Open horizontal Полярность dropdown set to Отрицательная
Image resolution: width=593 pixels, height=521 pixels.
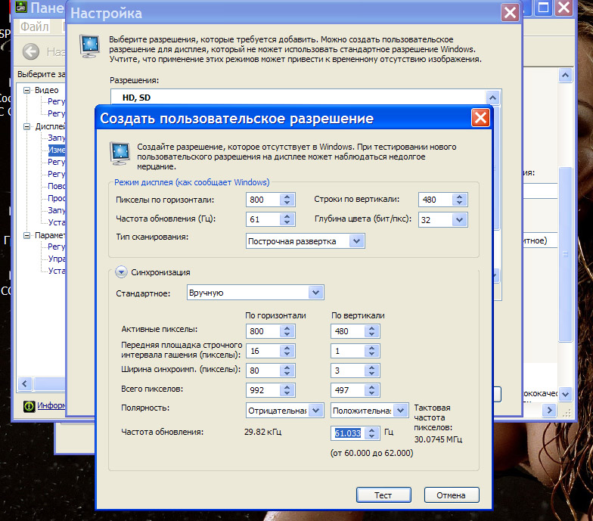[317, 410]
